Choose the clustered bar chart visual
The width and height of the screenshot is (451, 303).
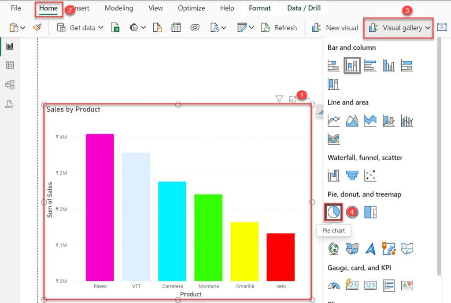click(370, 66)
